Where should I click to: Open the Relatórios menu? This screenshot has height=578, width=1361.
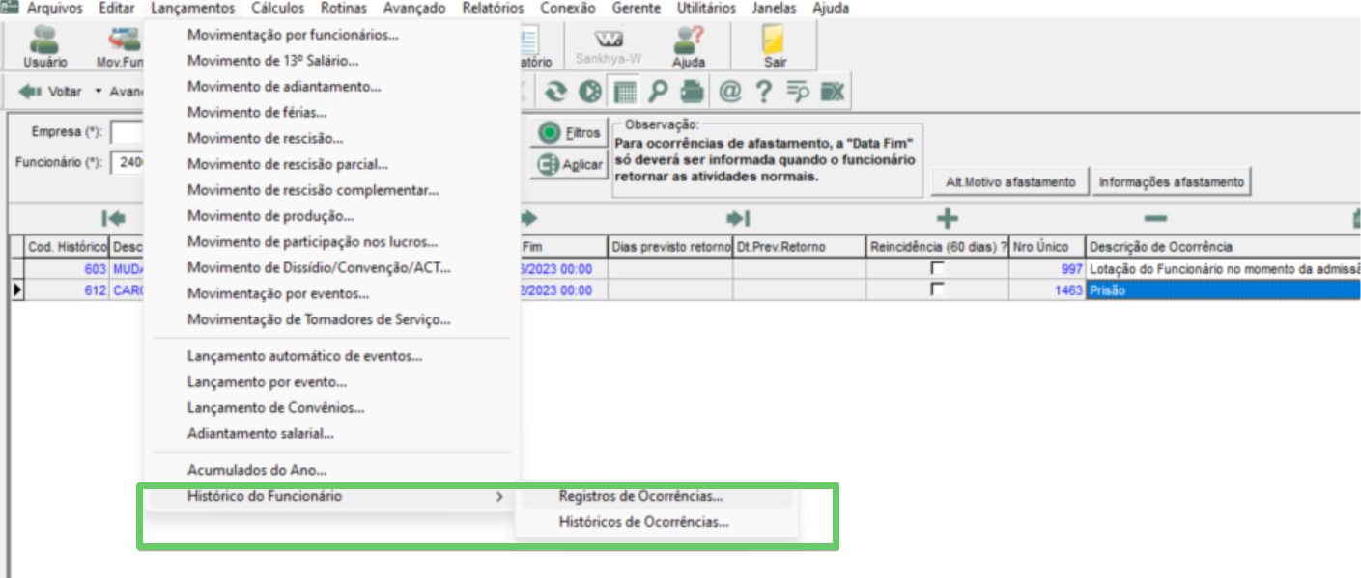click(493, 8)
